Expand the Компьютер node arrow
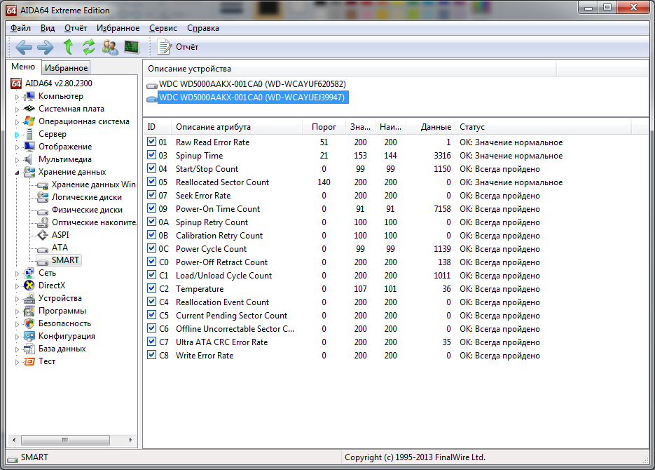 click(17, 97)
